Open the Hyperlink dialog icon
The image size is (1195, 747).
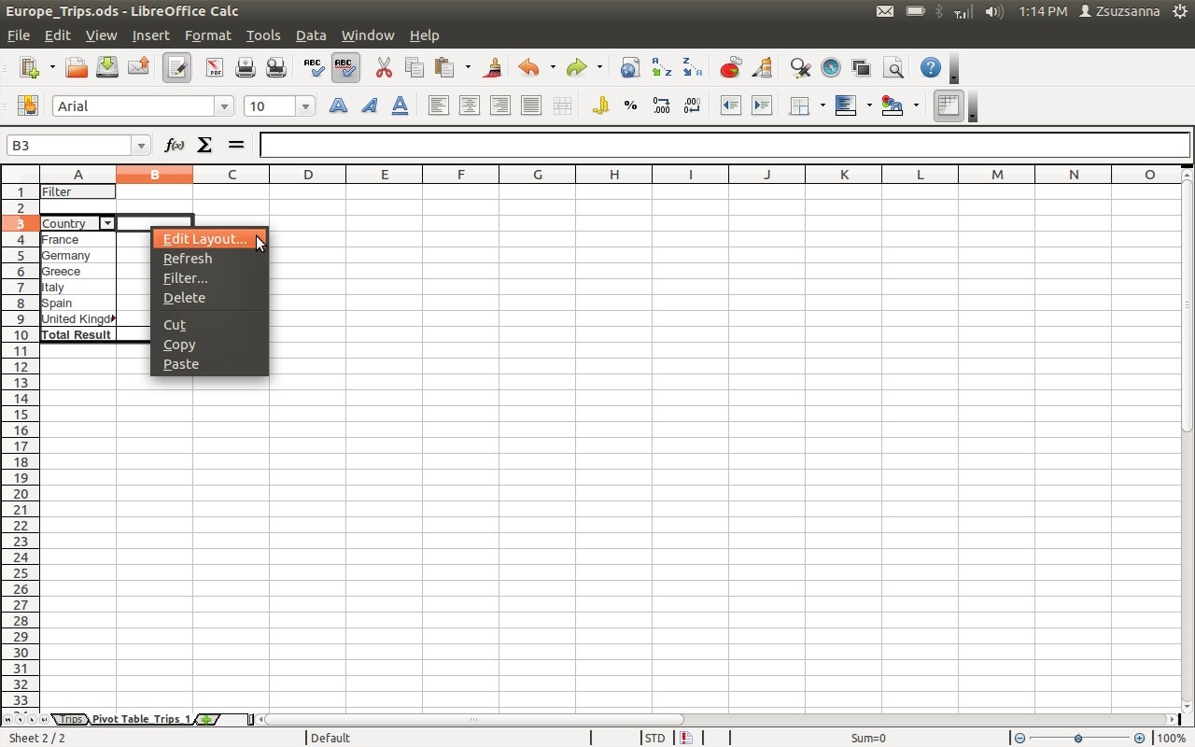pyautogui.click(x=630, y=68)
